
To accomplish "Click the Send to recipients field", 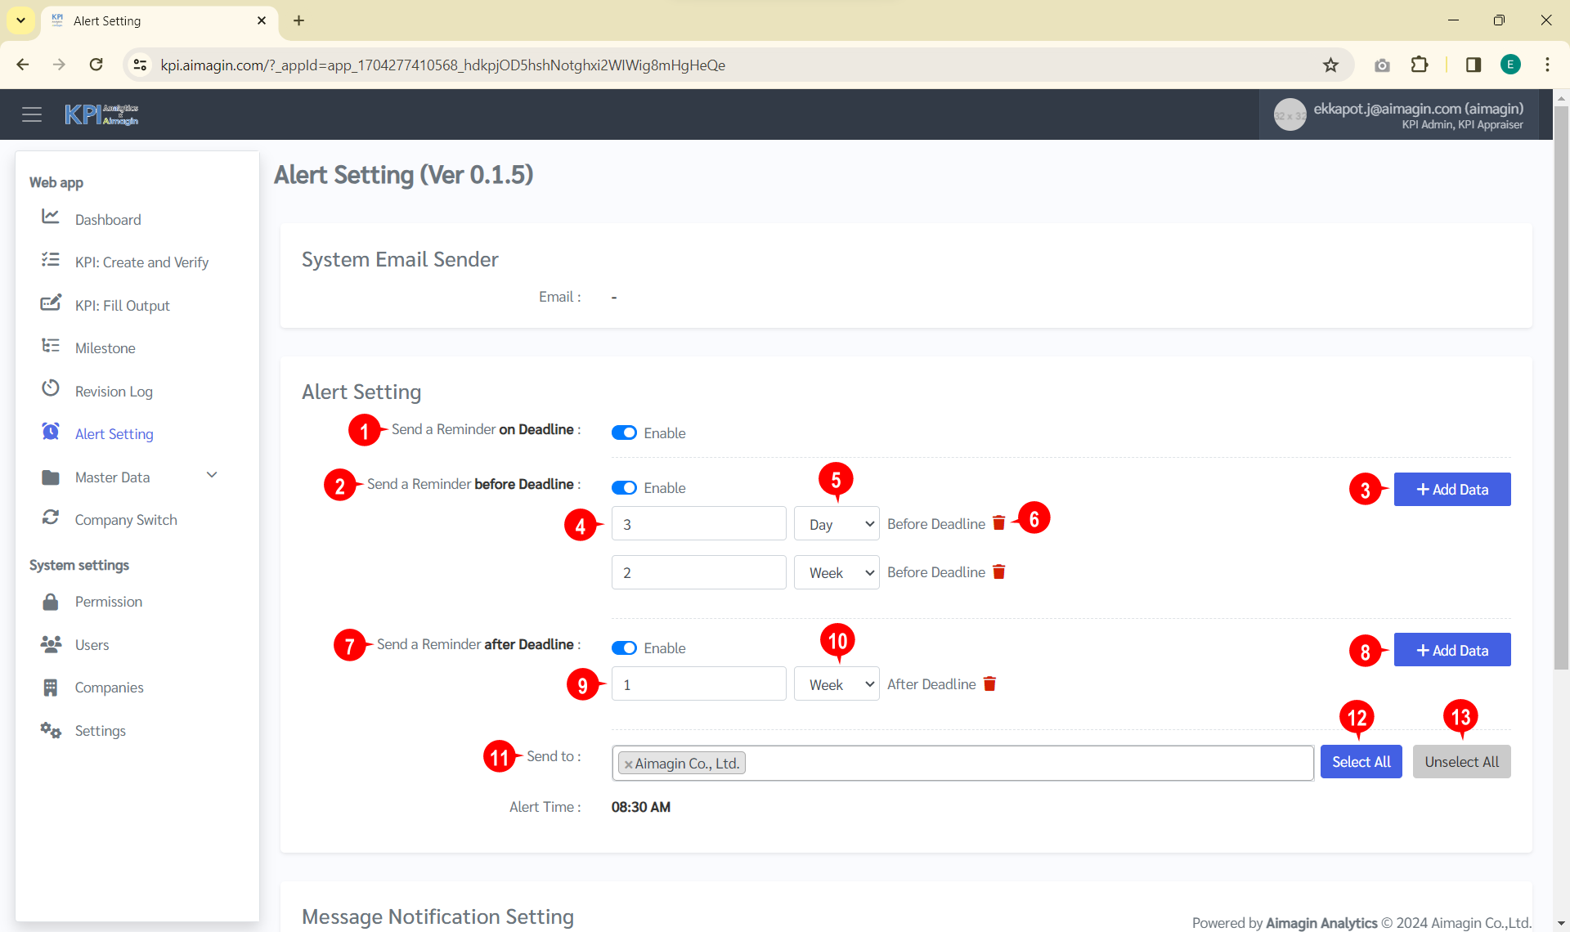I will pos(1022,763).
